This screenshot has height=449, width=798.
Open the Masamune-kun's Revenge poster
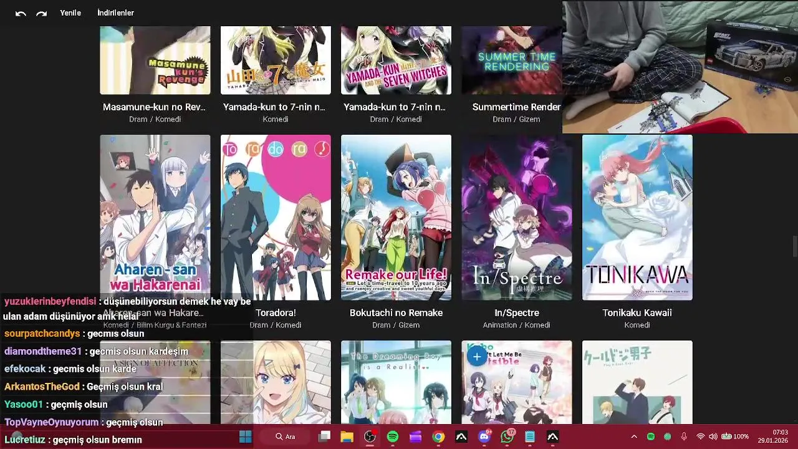(x=155, y=60)
